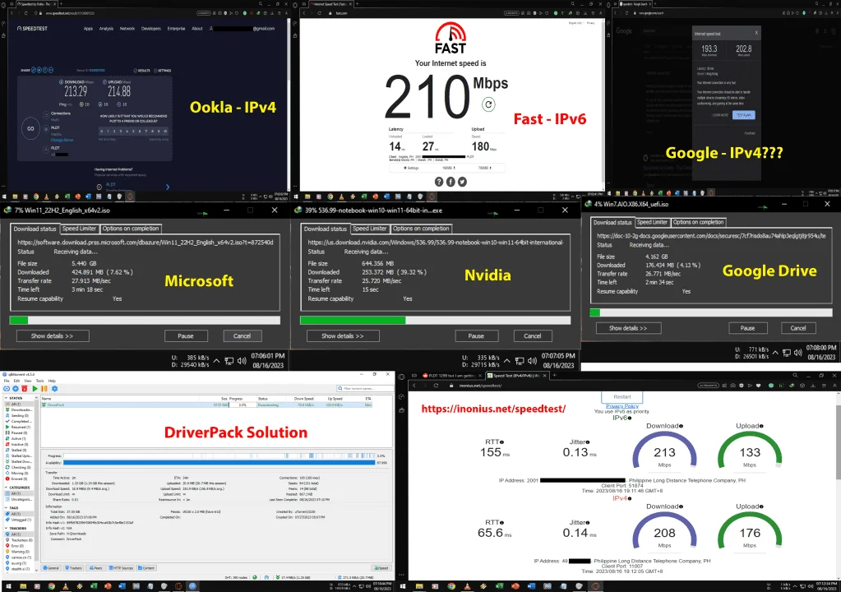Open Speed Limiter tab in Microsoft download window

coord(79,229)
